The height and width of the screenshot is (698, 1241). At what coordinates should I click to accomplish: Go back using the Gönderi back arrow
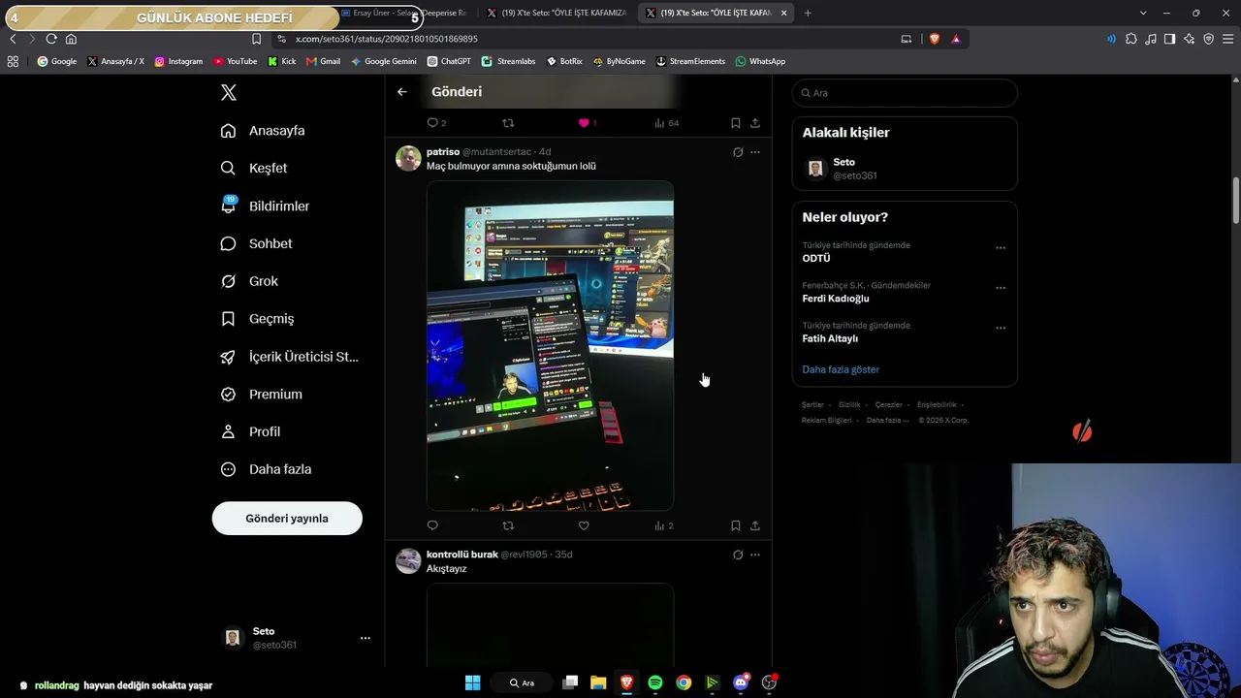tap(402, 92)
